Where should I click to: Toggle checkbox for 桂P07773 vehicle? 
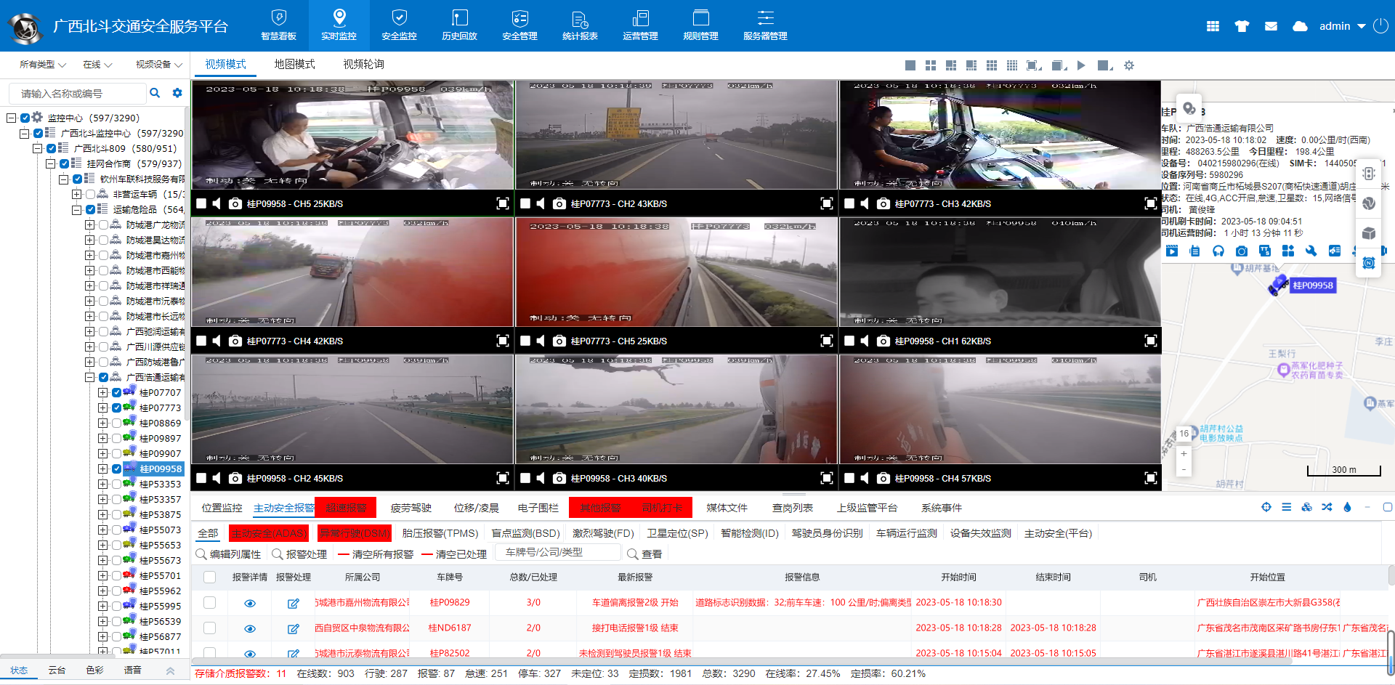pyautogui.click(x=116, y=408)
